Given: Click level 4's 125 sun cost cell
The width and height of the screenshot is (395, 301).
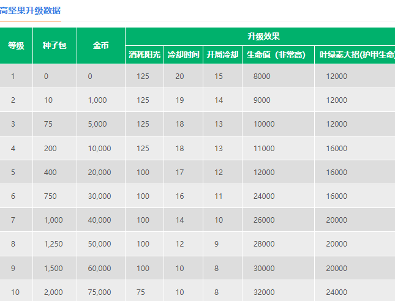Looking at the screenshot, I should tap(145, 148).
